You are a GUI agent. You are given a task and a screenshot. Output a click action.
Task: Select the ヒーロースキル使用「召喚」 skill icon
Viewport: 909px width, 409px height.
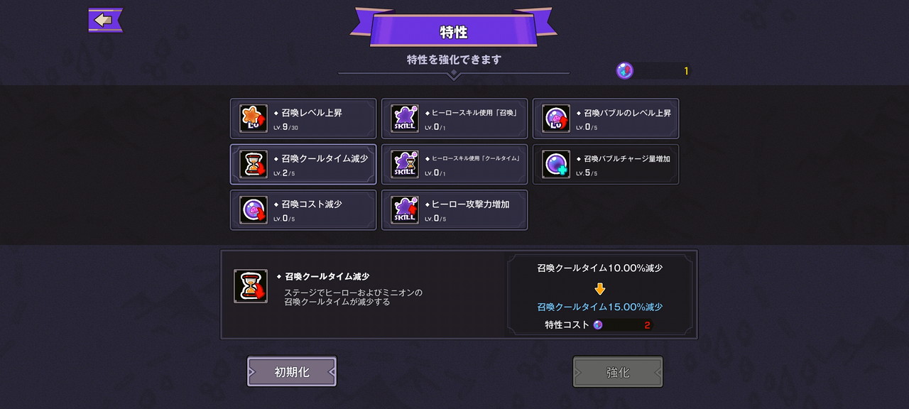pos(405,119)
